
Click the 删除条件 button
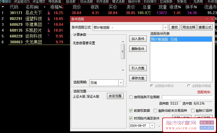[x=138, y=49]
